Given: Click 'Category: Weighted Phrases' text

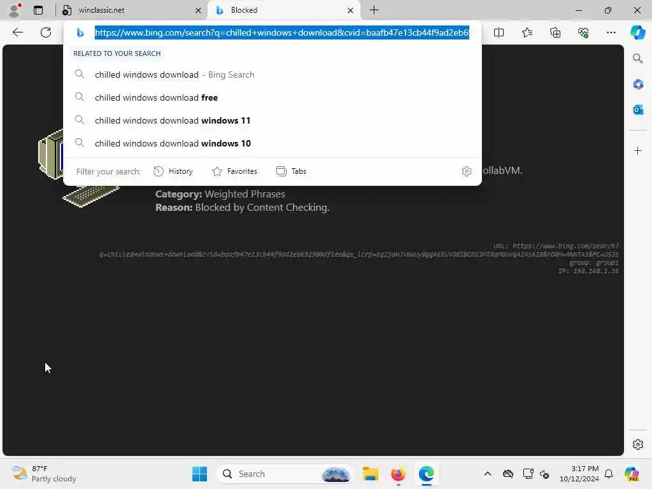Looking at the screenshot, I should pyautogui.click(x=220, y=194).
